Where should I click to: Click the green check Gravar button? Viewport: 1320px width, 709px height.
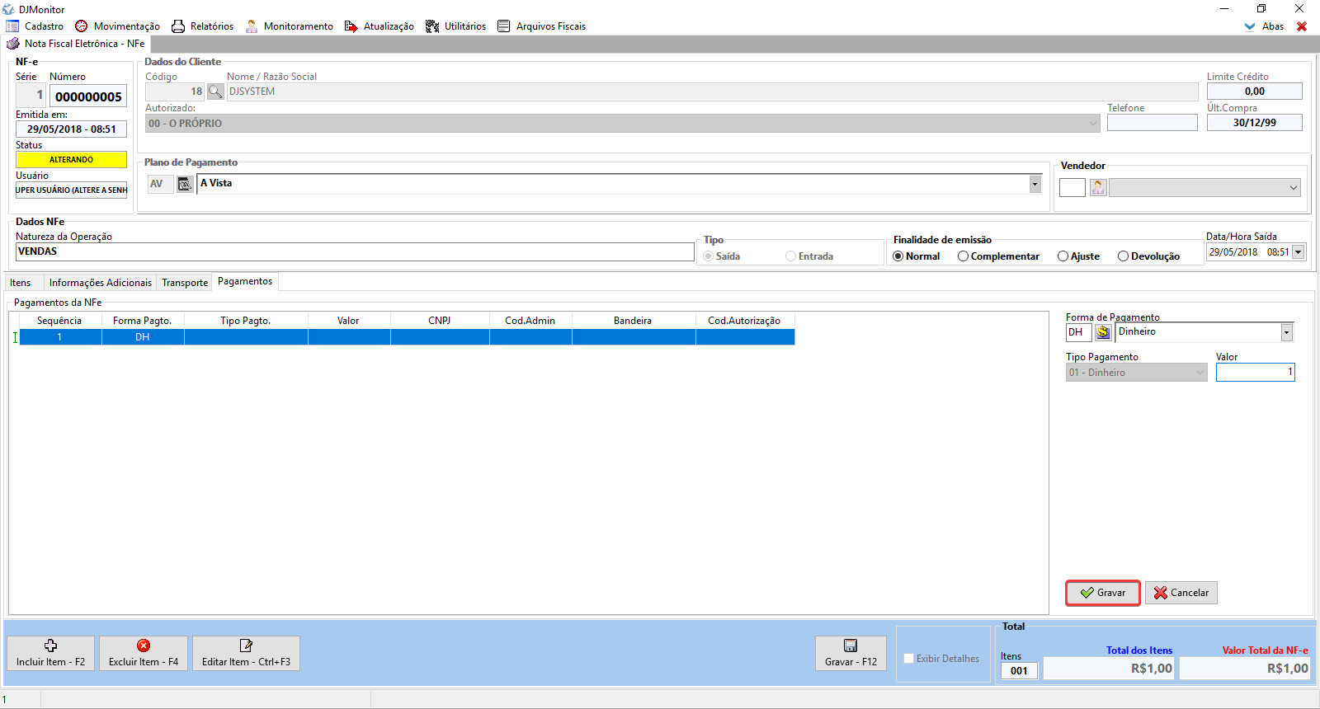1102,593
